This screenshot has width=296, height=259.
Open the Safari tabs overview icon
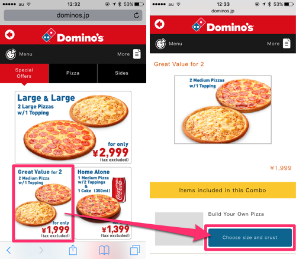135,250
